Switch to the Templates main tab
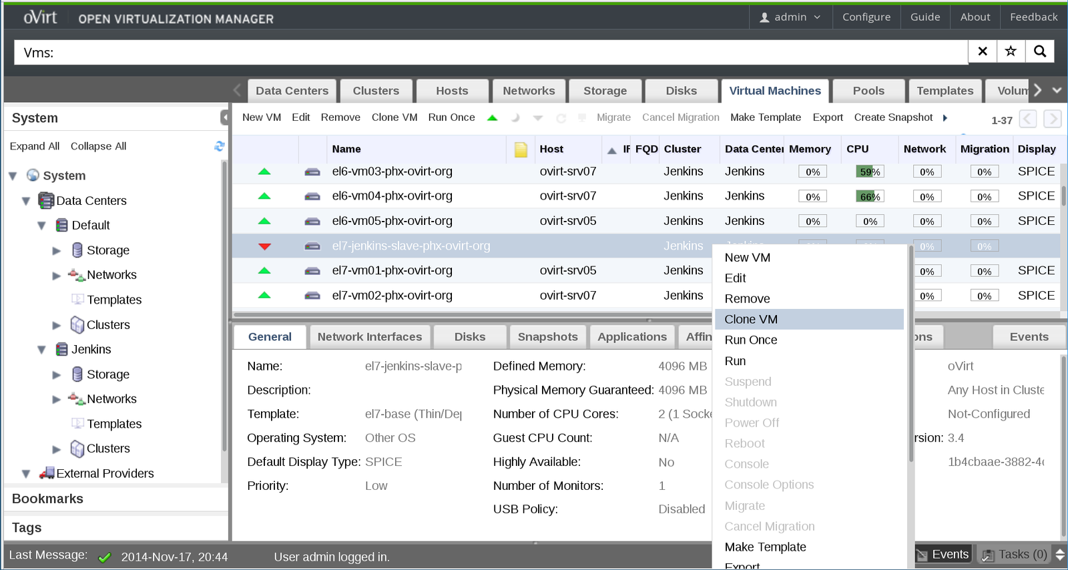The height and width of the screenshot is (570, 1068). pyautogui.click(x=945, y=91)
